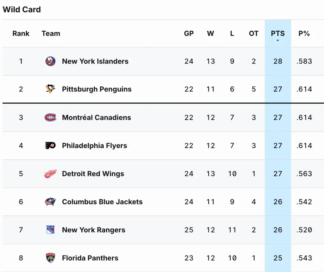Toggle sort arrow under PTS header

[x=278, y=40]
